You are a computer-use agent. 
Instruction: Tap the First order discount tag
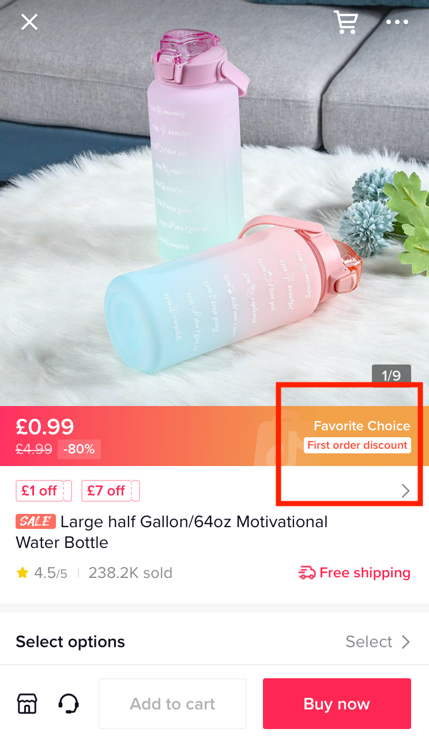coord(357,445)
